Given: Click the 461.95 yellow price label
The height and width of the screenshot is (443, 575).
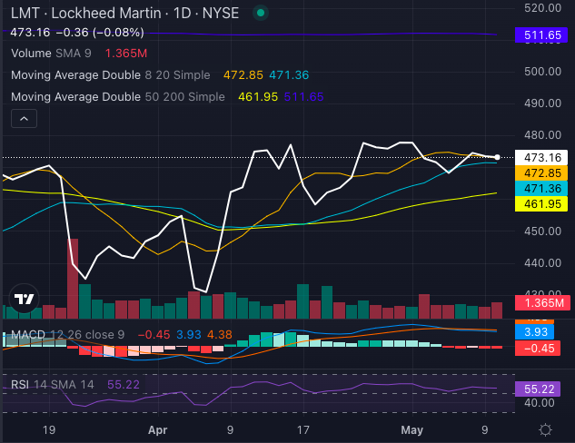Looking at the screenshot, I should [541, 203].
